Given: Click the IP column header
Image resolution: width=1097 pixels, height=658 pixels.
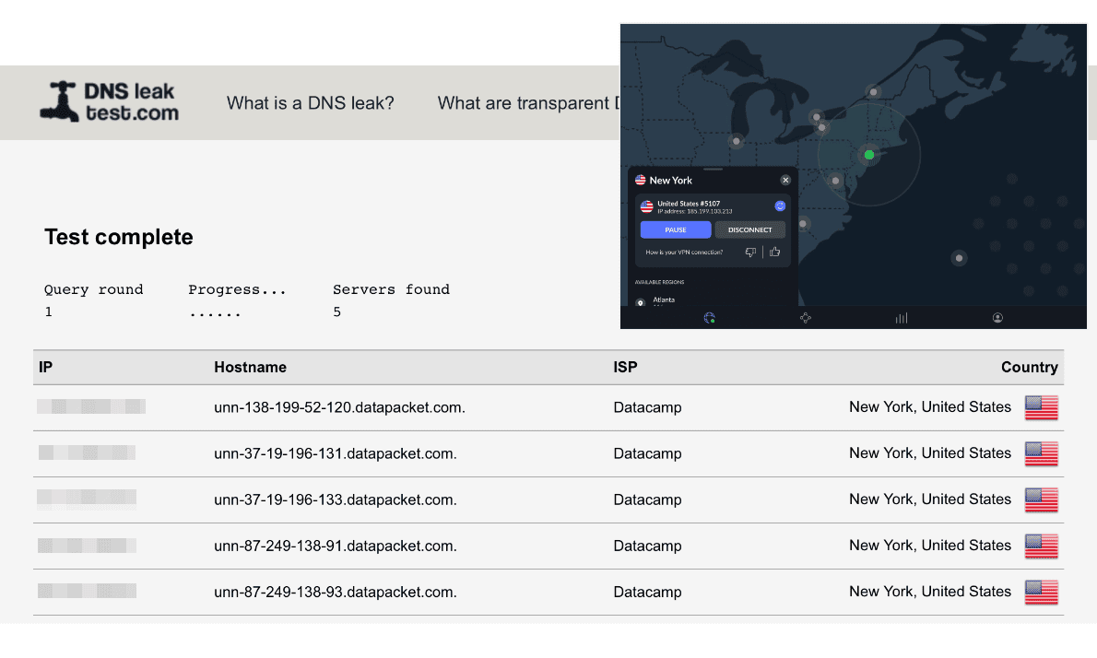Looking at the screenshot, I should coord(45,367).
